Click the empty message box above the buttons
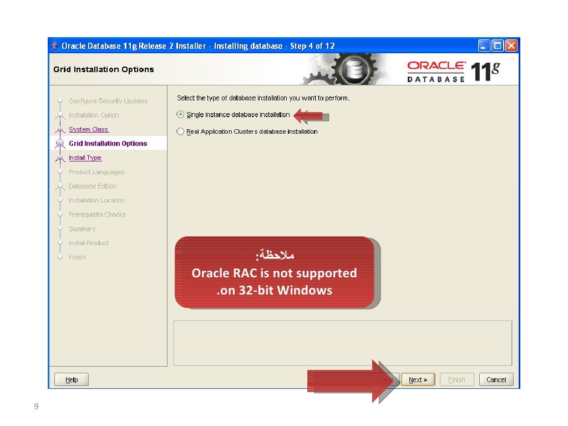The image size is (568, 426). point(343,343)
